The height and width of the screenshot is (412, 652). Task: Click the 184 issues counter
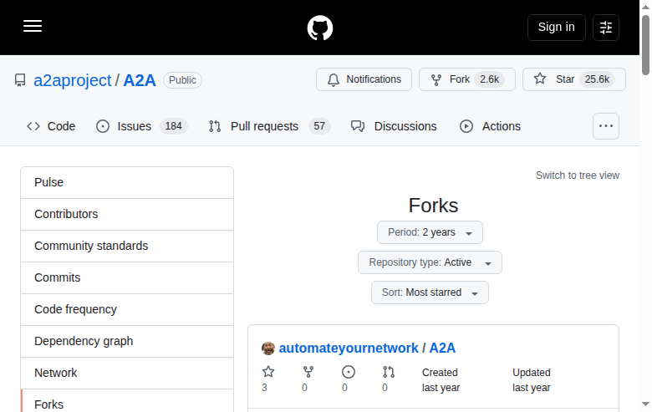point(173,126)
